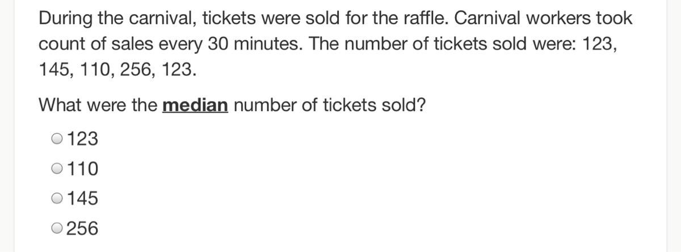Screen dimensions: 681x252
Task: Mark the 145 radio button answer
Action: click(57, 199)
